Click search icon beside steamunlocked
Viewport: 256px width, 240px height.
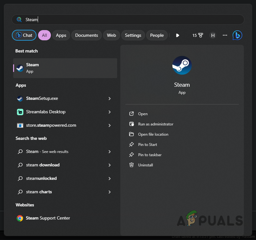pyautogui.click(x=20, y=179)
